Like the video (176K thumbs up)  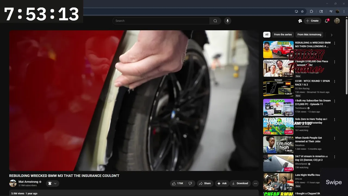click(178, 183)
